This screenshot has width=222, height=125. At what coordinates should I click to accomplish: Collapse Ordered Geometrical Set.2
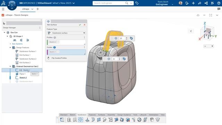[10, 66]
